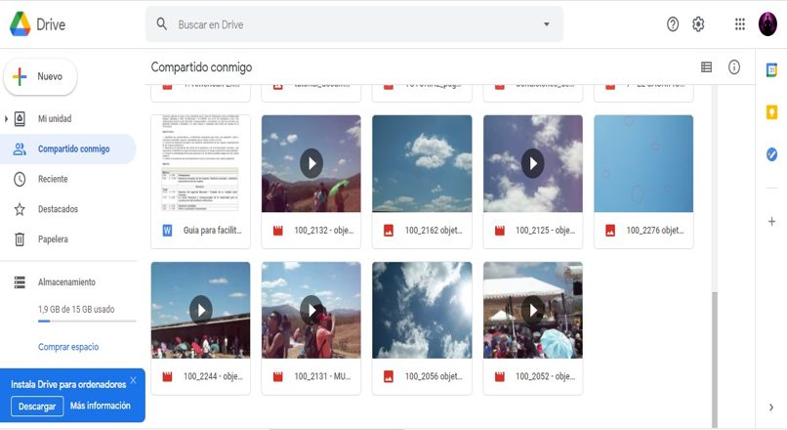This screenshot has height=430, width=787.
Task: Select the 100_2132 - obje... file name
Action: pos(324,231)
